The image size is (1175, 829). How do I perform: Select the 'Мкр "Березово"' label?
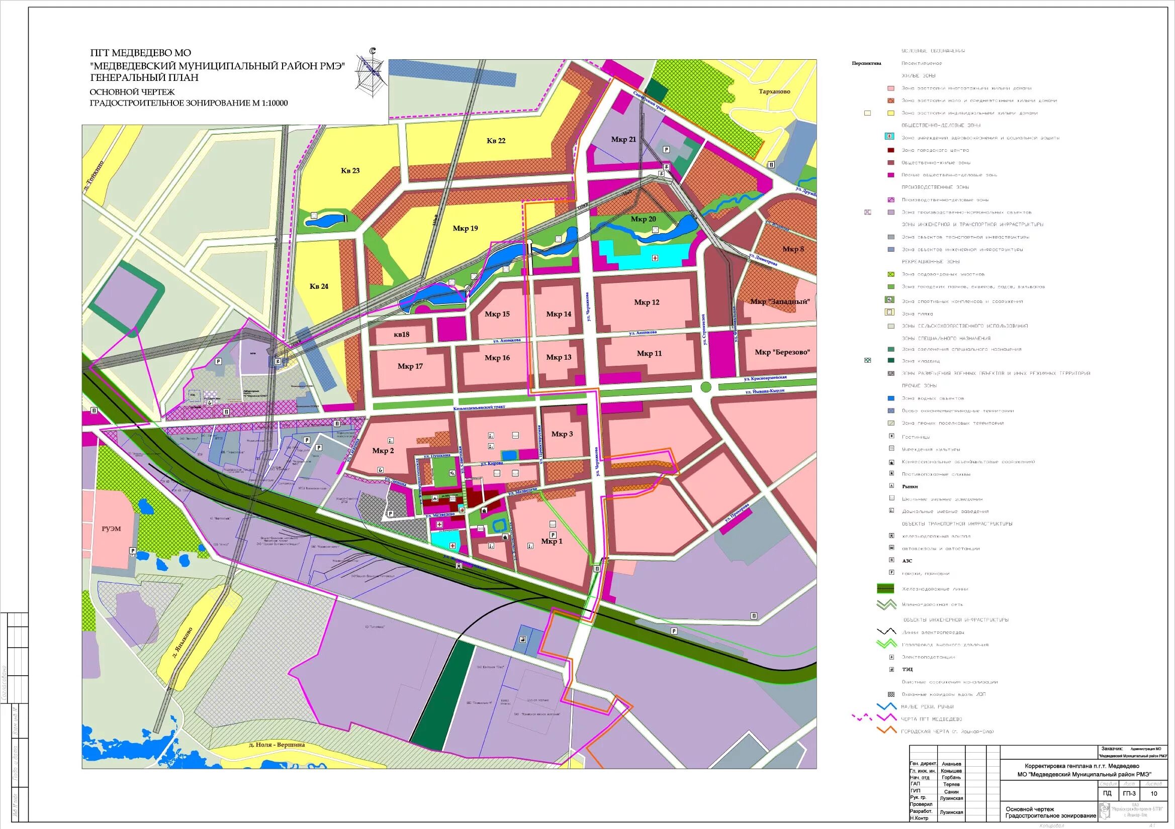click(x=782, y=352)
